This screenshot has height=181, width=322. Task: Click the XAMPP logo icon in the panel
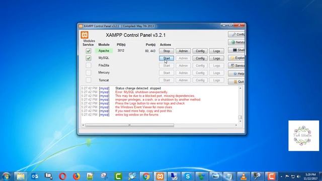[x=85, y=35]
